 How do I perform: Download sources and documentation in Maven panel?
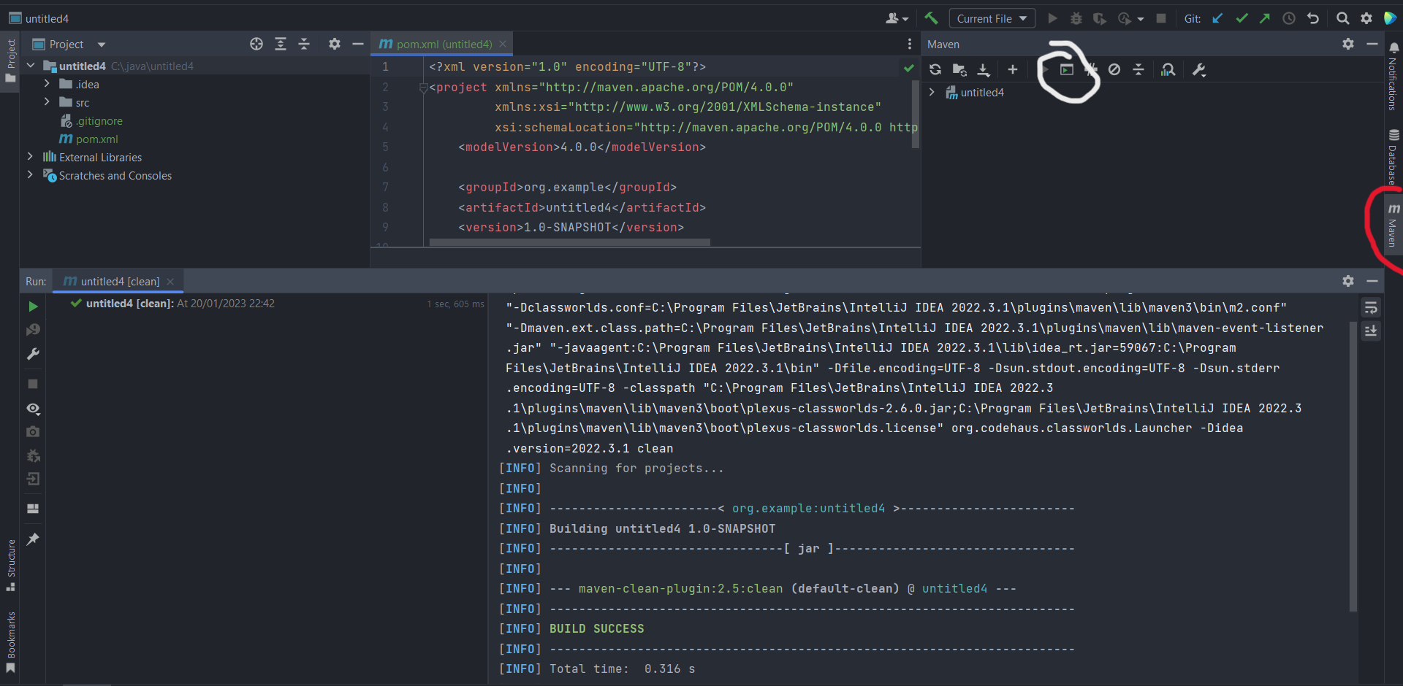[984, 69]
